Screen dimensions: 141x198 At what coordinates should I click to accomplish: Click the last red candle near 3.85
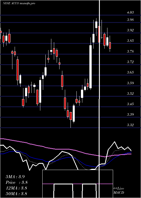110,45
